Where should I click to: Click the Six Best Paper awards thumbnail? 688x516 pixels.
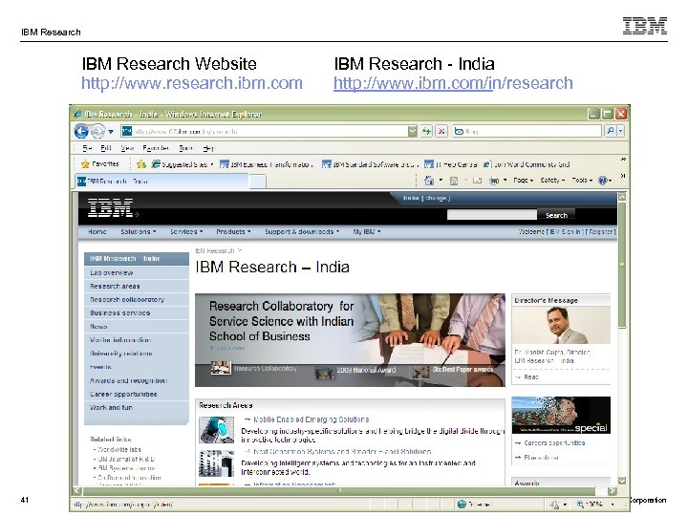tap(420, 373)
